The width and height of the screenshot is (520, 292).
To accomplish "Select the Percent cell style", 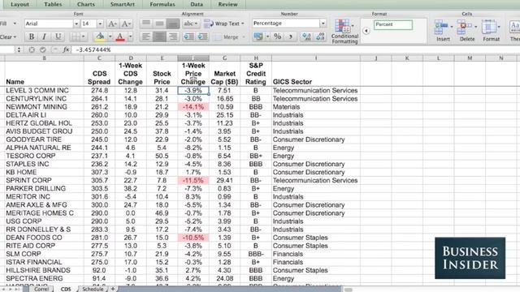I will tap(393, 25).
